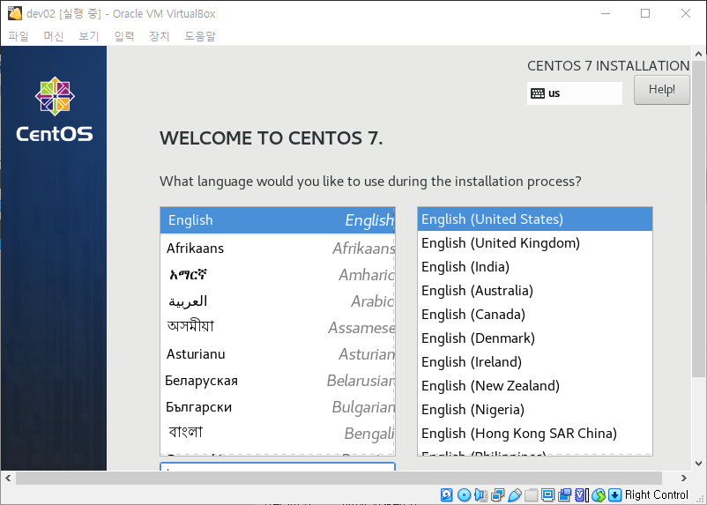Choose English (India) locale
This screenshot has width=707, height=505.
[535, 267]
